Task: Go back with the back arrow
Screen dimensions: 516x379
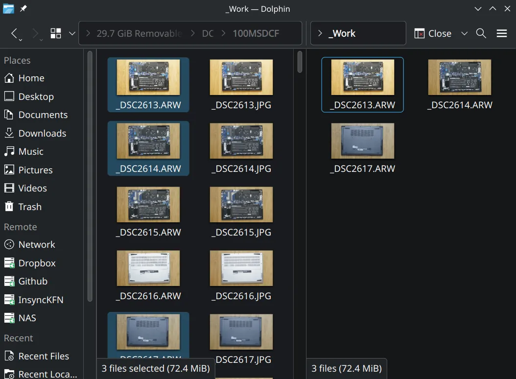Action: [14, 33]
